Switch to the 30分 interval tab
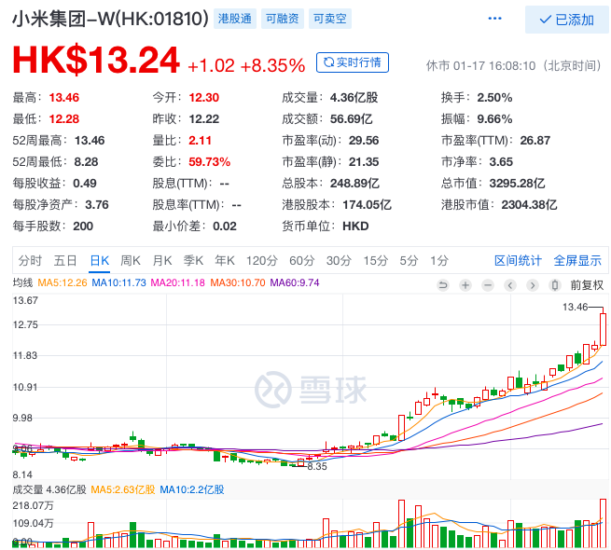611x550 pixels. 339,260
